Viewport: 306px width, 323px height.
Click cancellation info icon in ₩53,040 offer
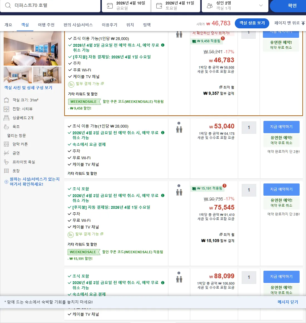[x=163, y=133]
